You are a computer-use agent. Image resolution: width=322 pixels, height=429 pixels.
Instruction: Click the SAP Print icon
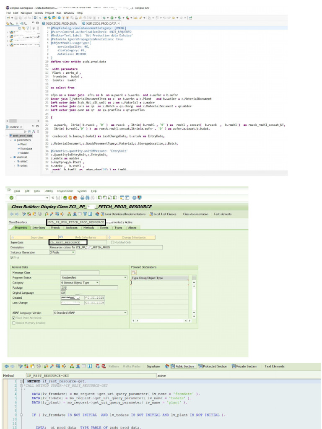(x=83, y=198)
